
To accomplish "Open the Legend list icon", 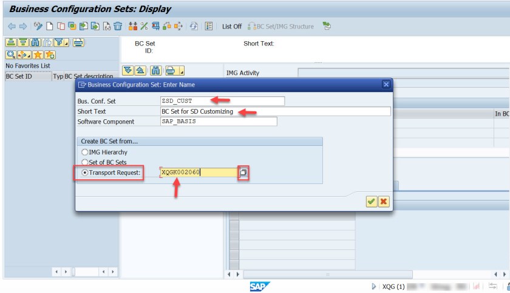I will pyautogui.click(x=209, y=26).
